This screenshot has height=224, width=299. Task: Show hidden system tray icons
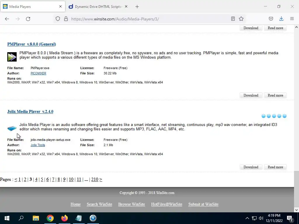point(247,218)
